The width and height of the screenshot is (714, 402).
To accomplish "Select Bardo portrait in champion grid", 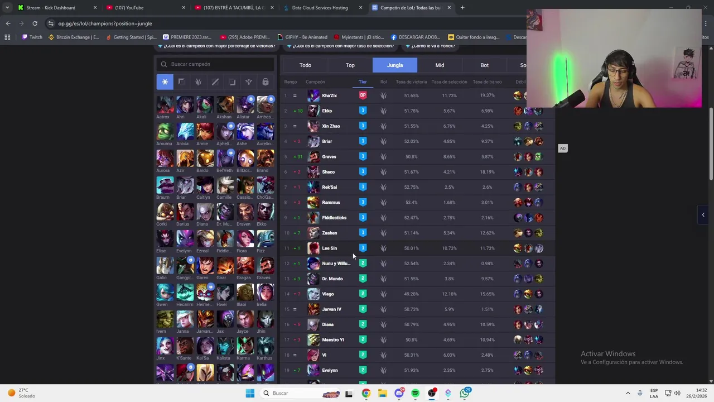I will pos(205,159).
